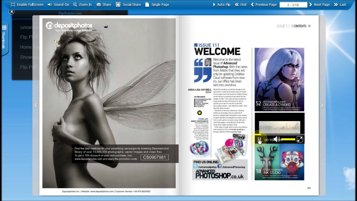
Task: Pause the embedded video
Action: click(x=259, y=139)
